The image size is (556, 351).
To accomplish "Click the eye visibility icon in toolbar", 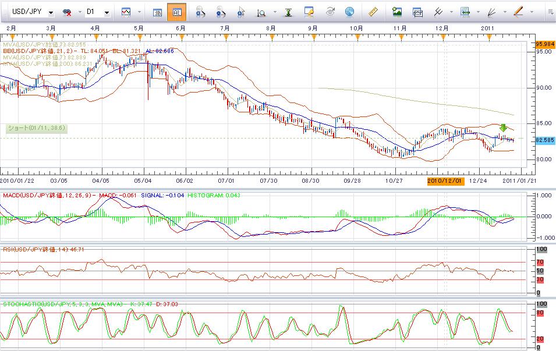I will pyautogui.click(x=330, y=12).
